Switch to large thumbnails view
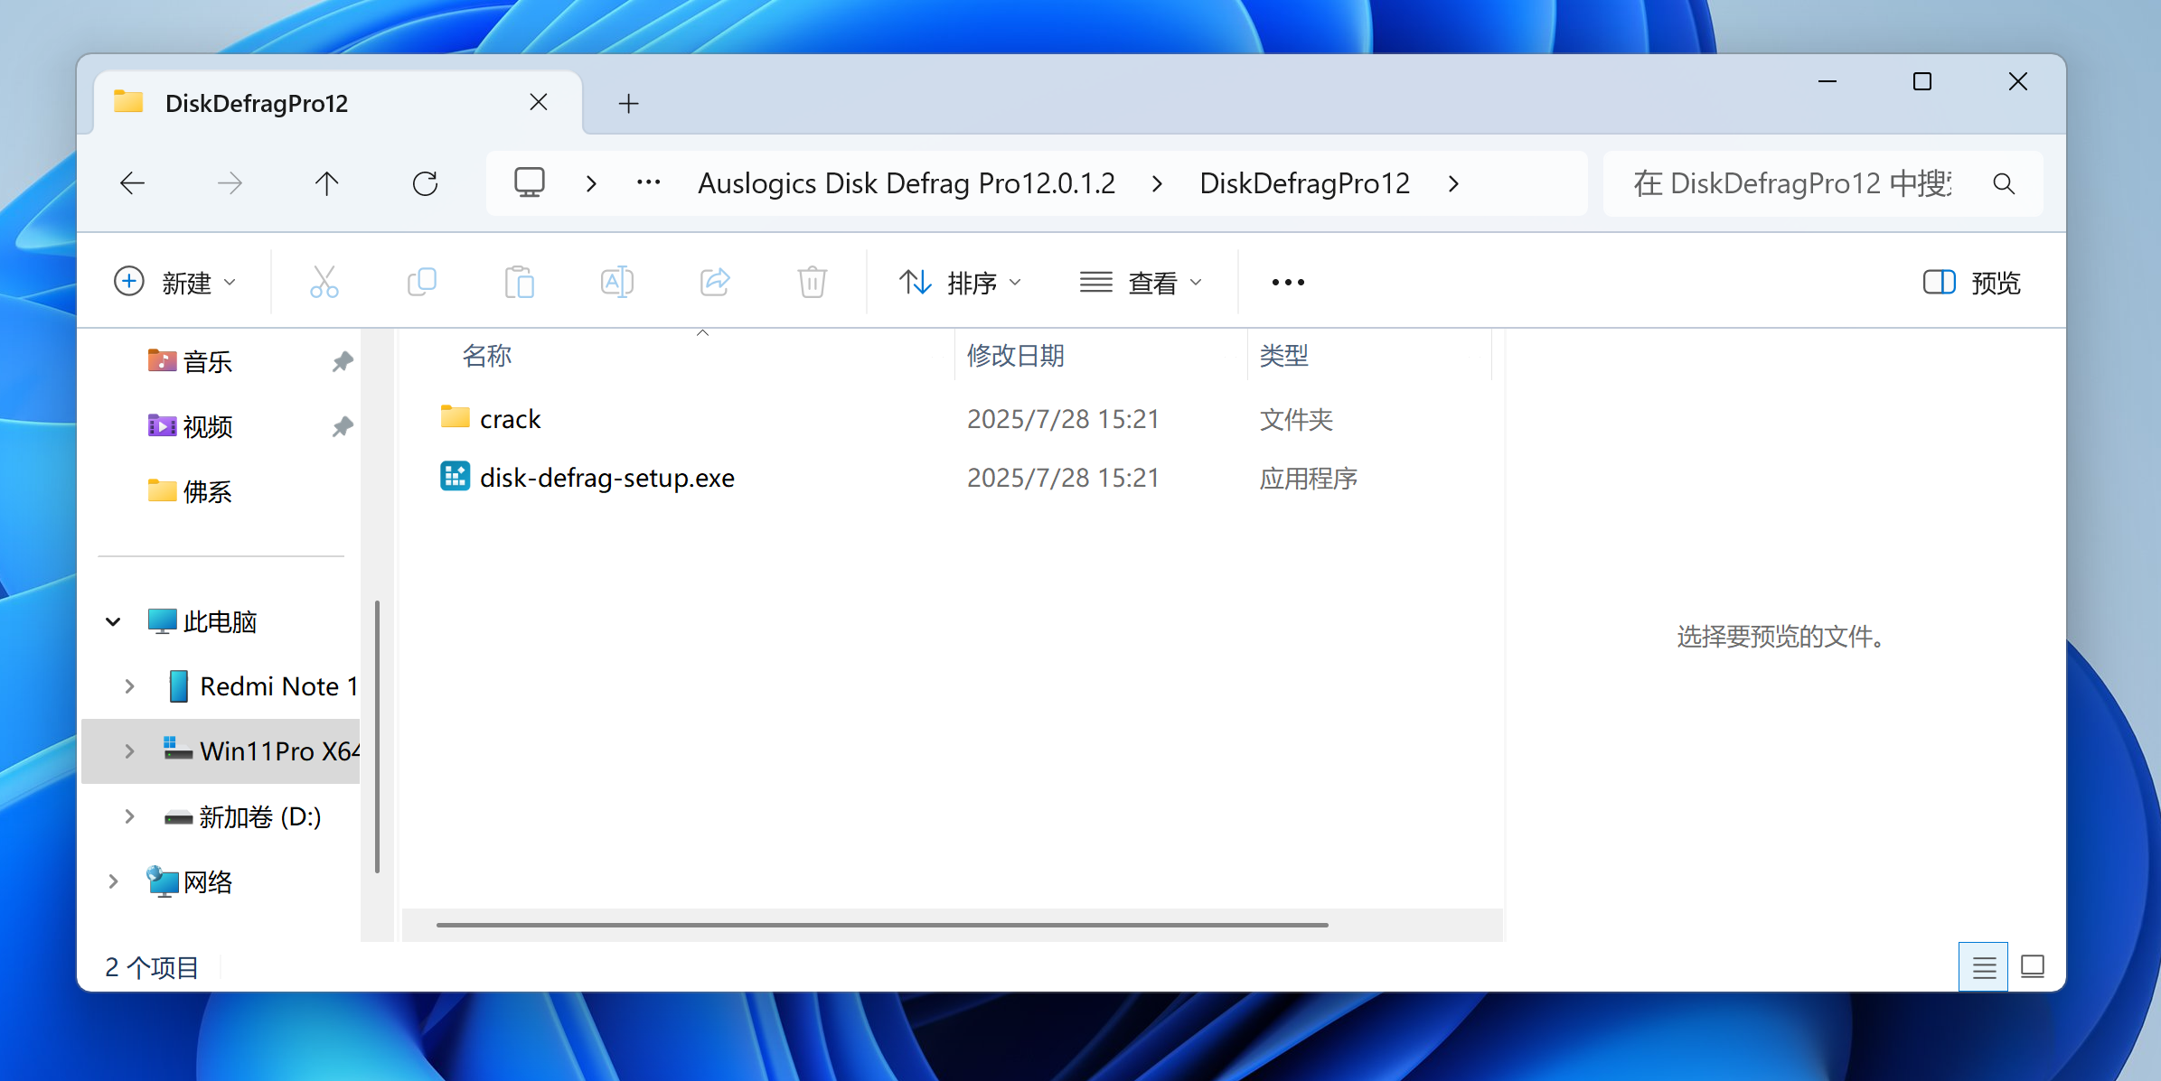2161x1081 pixels. click(2033, 967)
